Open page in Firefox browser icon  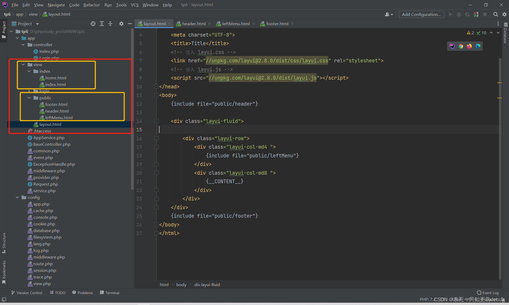coord(469,46)
